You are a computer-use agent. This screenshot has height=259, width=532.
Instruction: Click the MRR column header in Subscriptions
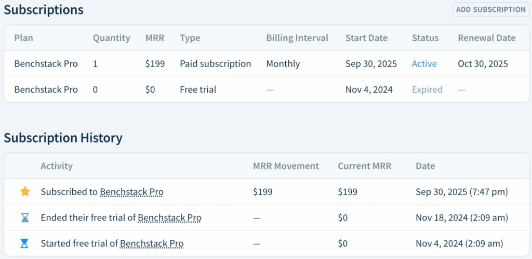tap(155, 38)
